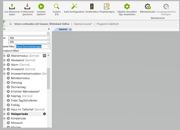Click Programm identisch status text
The image size is (180, 130).
108,24
